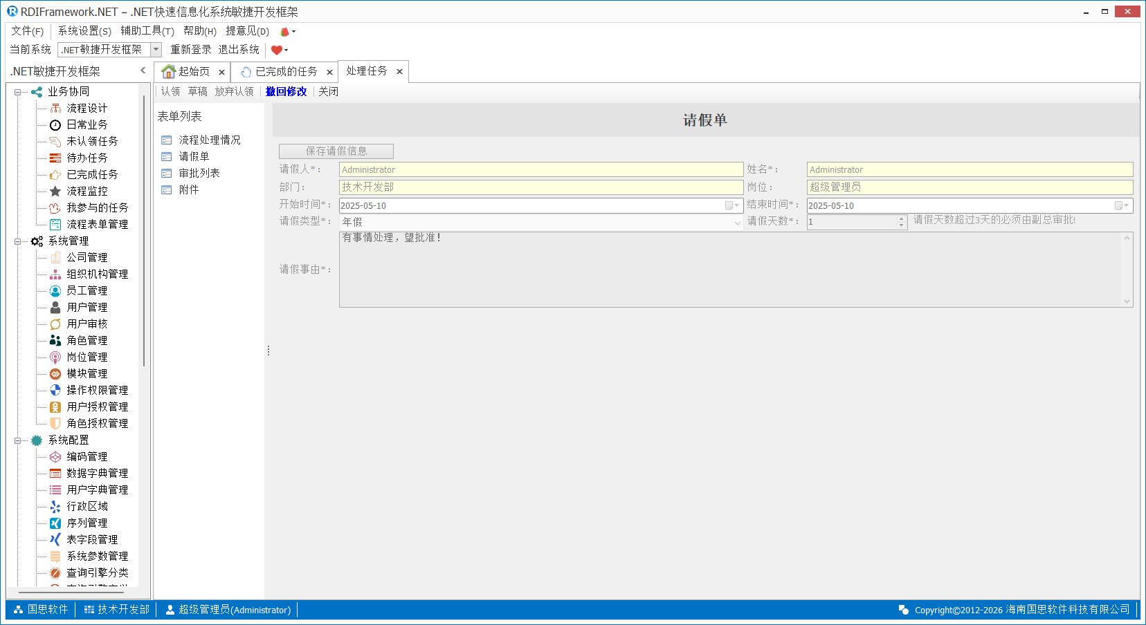Viewport: 1146px width, 625px height.
Task: Select the 数据字典管理 icon
Action: [55, 474]
